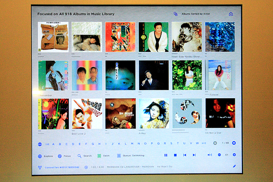Select letter J in alphabet bar
The height and width of the screenshot is (182, 273).
click(x=113, y=144)
